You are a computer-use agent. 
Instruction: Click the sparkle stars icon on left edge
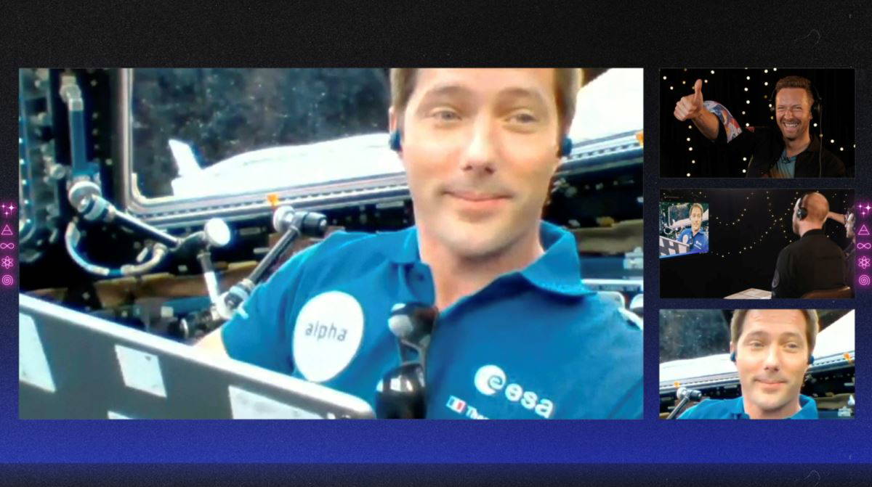[x=8, y=209]
